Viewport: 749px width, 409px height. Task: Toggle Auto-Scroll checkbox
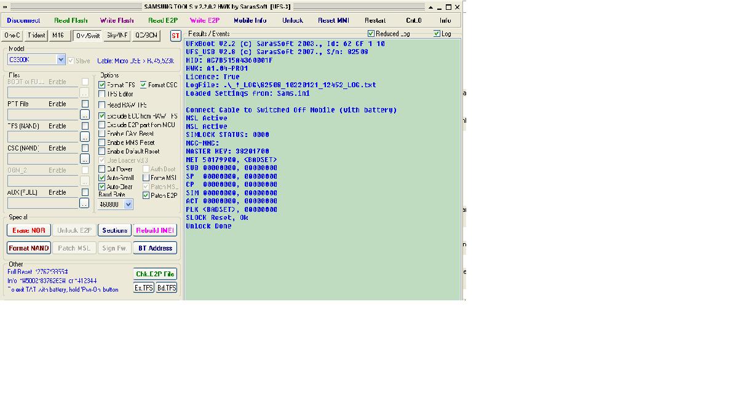[102, 178]
